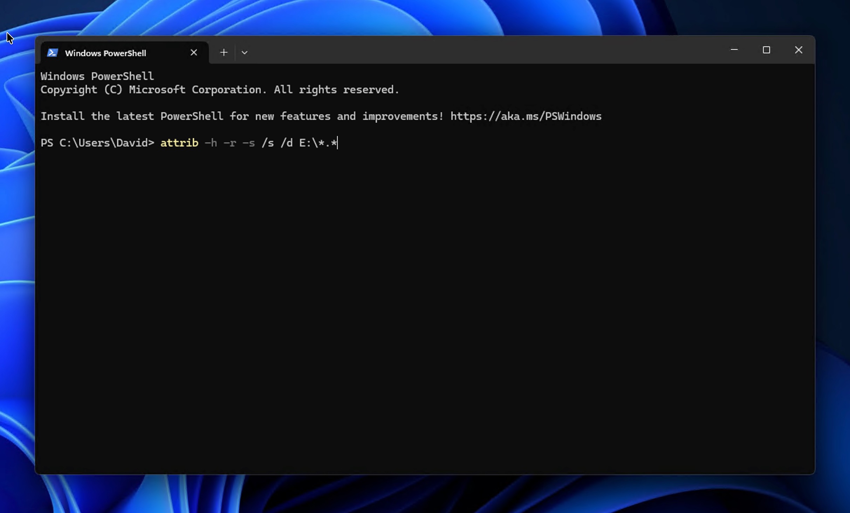
Task: Click the -s flag in the command
Action: point(249,143)
